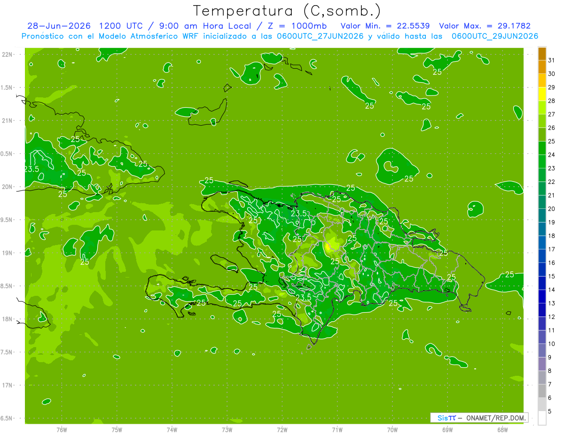Click the "21N" latitude axis label
This screenshot has height=436, width=564.
click(7, 120)
